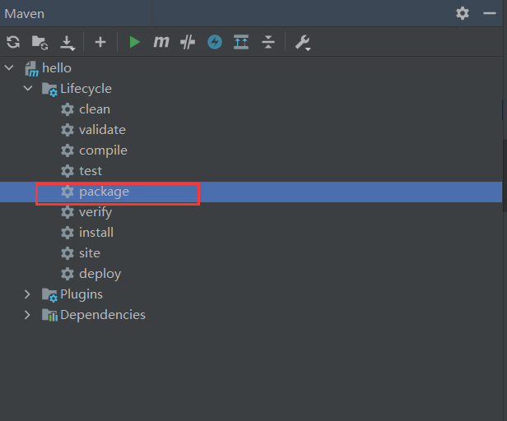Toggle offline mode lightning icon
The image size is (507, 421).
tap(215, 42)
